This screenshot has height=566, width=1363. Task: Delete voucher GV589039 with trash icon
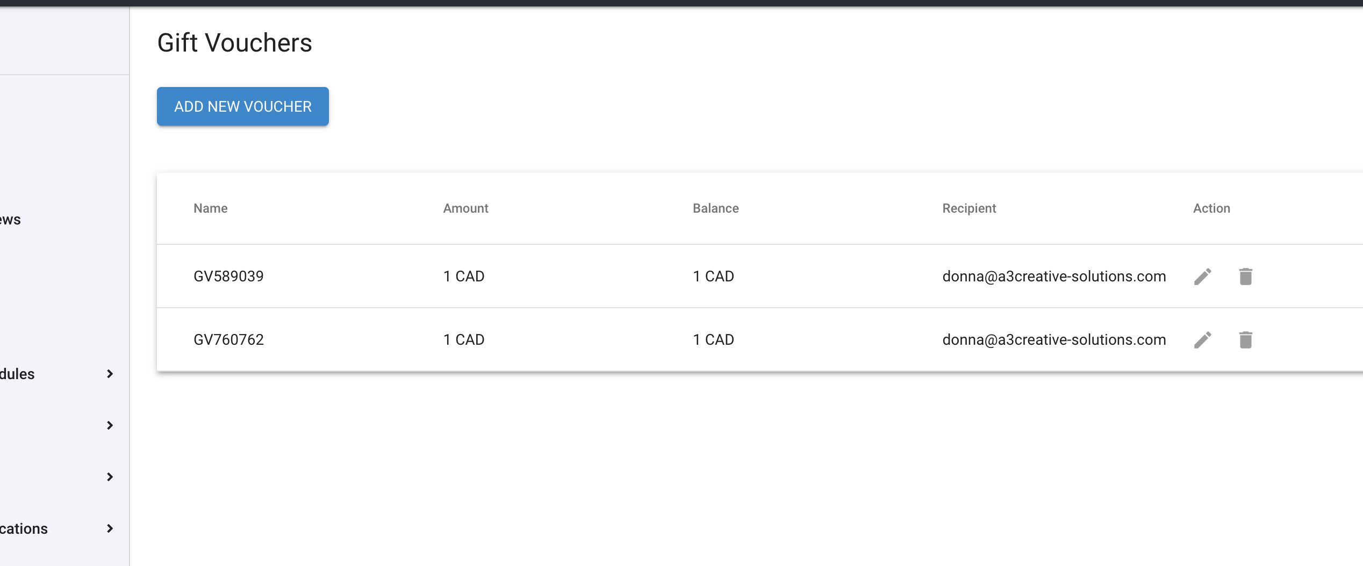1245,277
